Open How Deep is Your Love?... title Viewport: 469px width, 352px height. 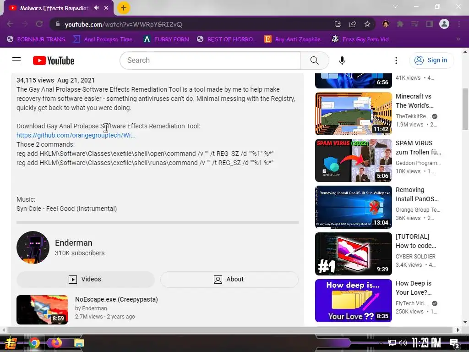(x=414, y=288)
